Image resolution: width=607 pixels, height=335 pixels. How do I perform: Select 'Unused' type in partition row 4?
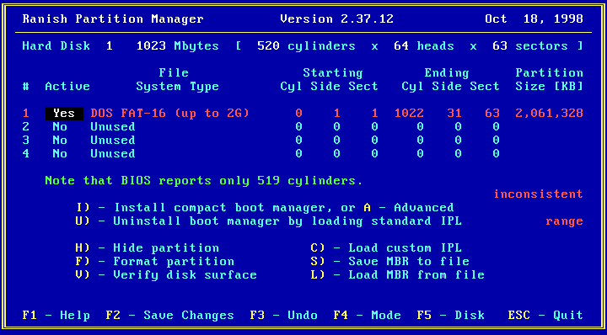[113, 154]
